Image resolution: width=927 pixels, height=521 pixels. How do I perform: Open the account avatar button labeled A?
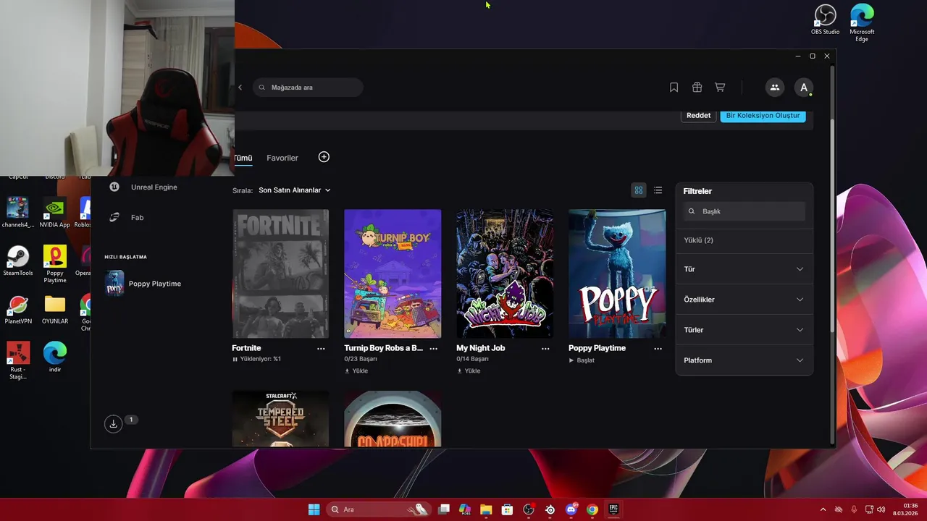803,88
